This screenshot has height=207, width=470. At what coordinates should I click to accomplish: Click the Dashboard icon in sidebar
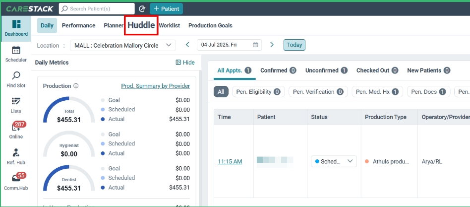pos(16,25)
